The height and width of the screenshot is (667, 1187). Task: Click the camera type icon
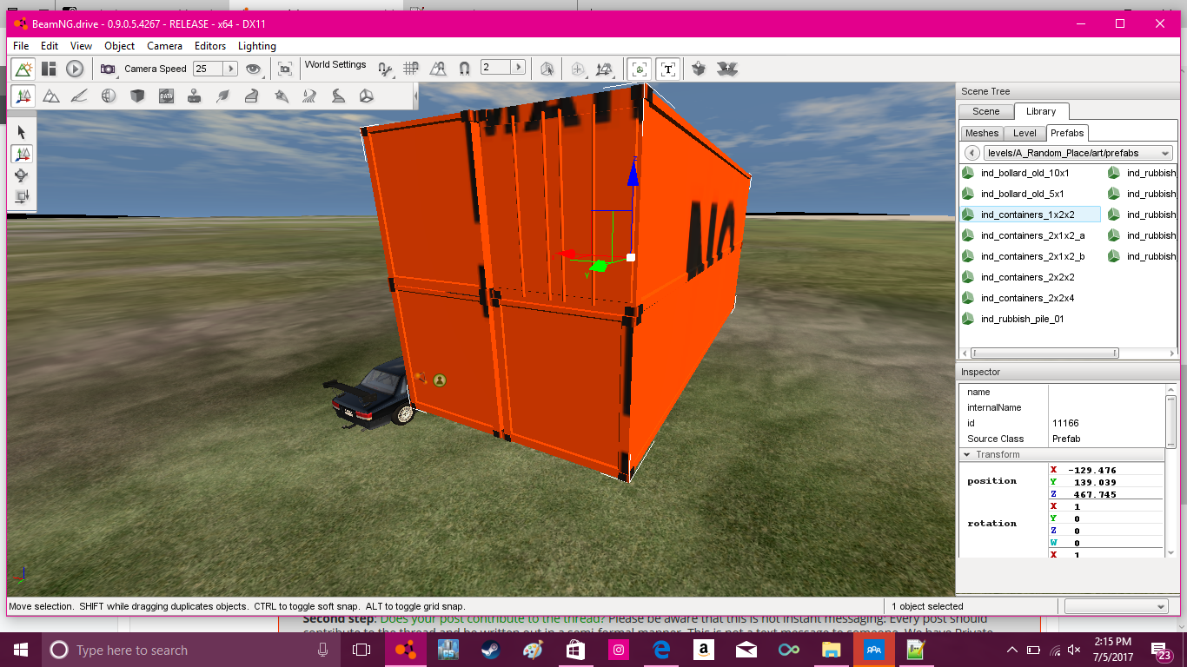coord(108,69)
